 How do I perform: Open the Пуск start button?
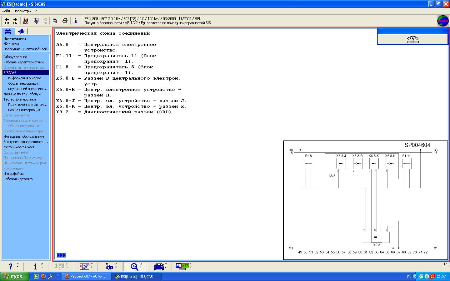[15, 276]
